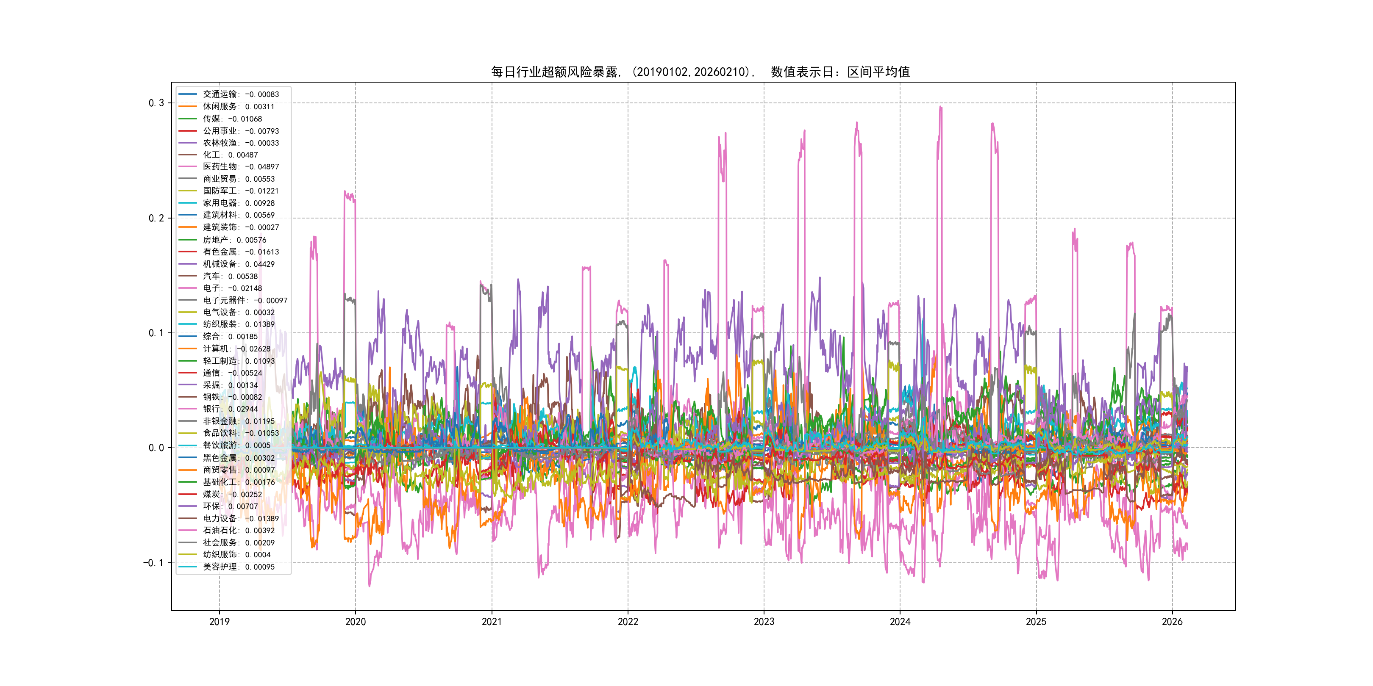Click the 2026 x-axis tick label
The width and height of the screenshot is (1373, 686).
(x=1172, y=622)
